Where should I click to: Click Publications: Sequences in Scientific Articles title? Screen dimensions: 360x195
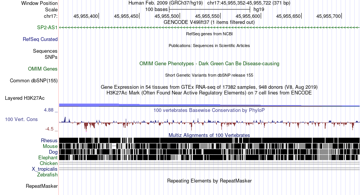pyautogui.click(x=209, y=46)
